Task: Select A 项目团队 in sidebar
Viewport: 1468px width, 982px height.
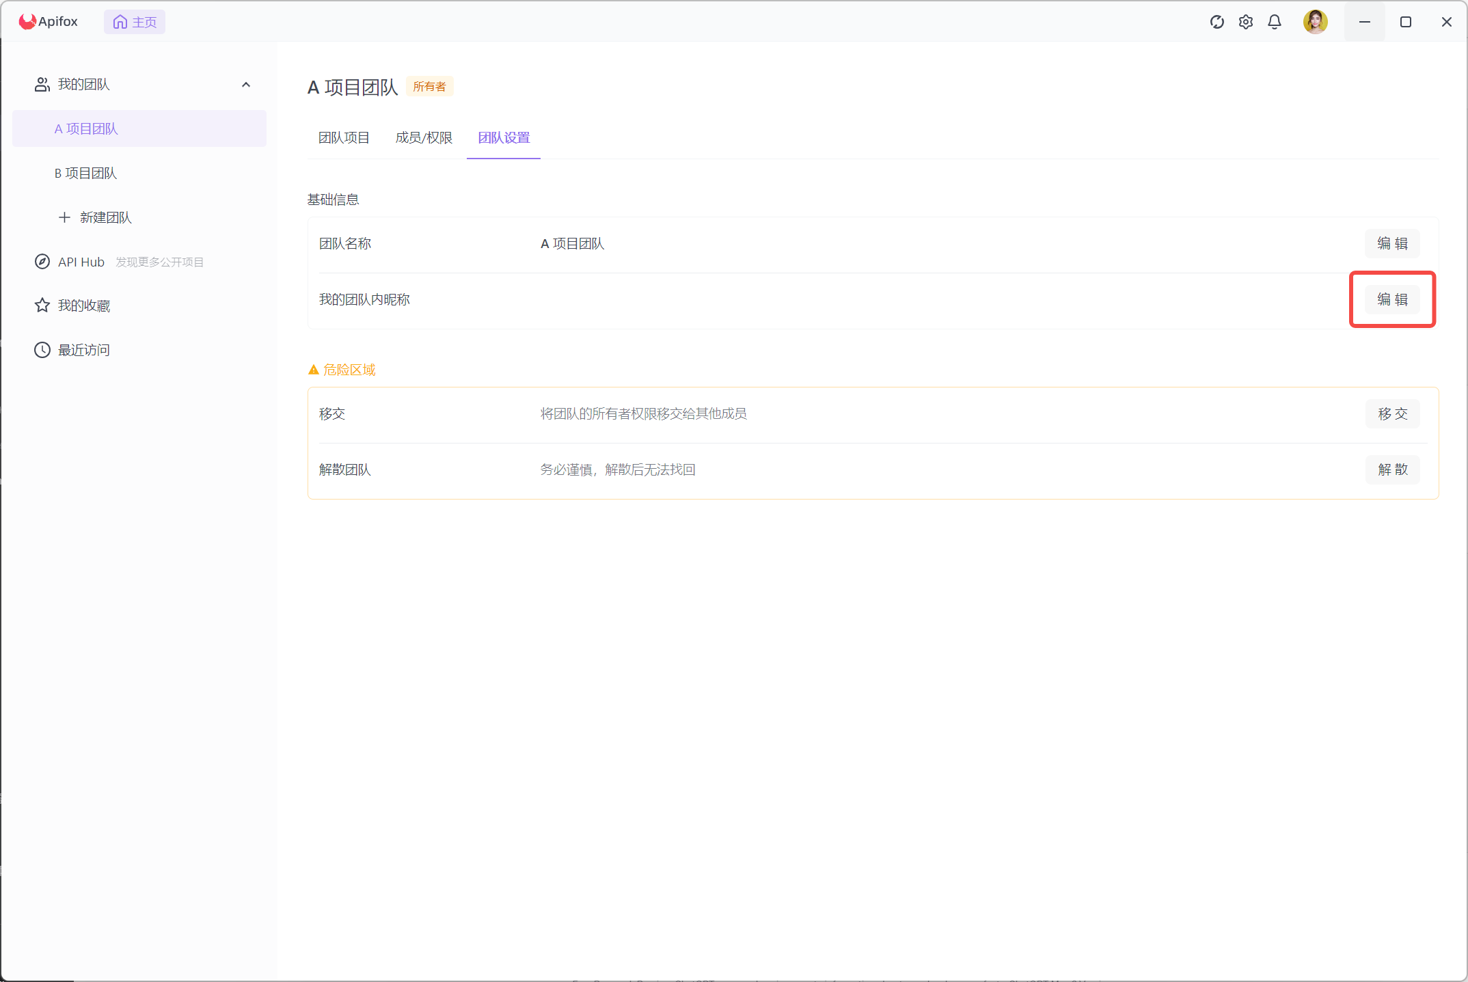Action: tap(86, 128)
